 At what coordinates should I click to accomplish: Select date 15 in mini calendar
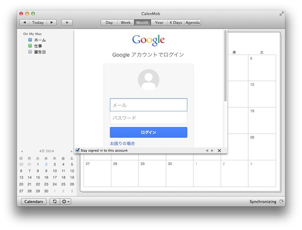pos(38,177)
